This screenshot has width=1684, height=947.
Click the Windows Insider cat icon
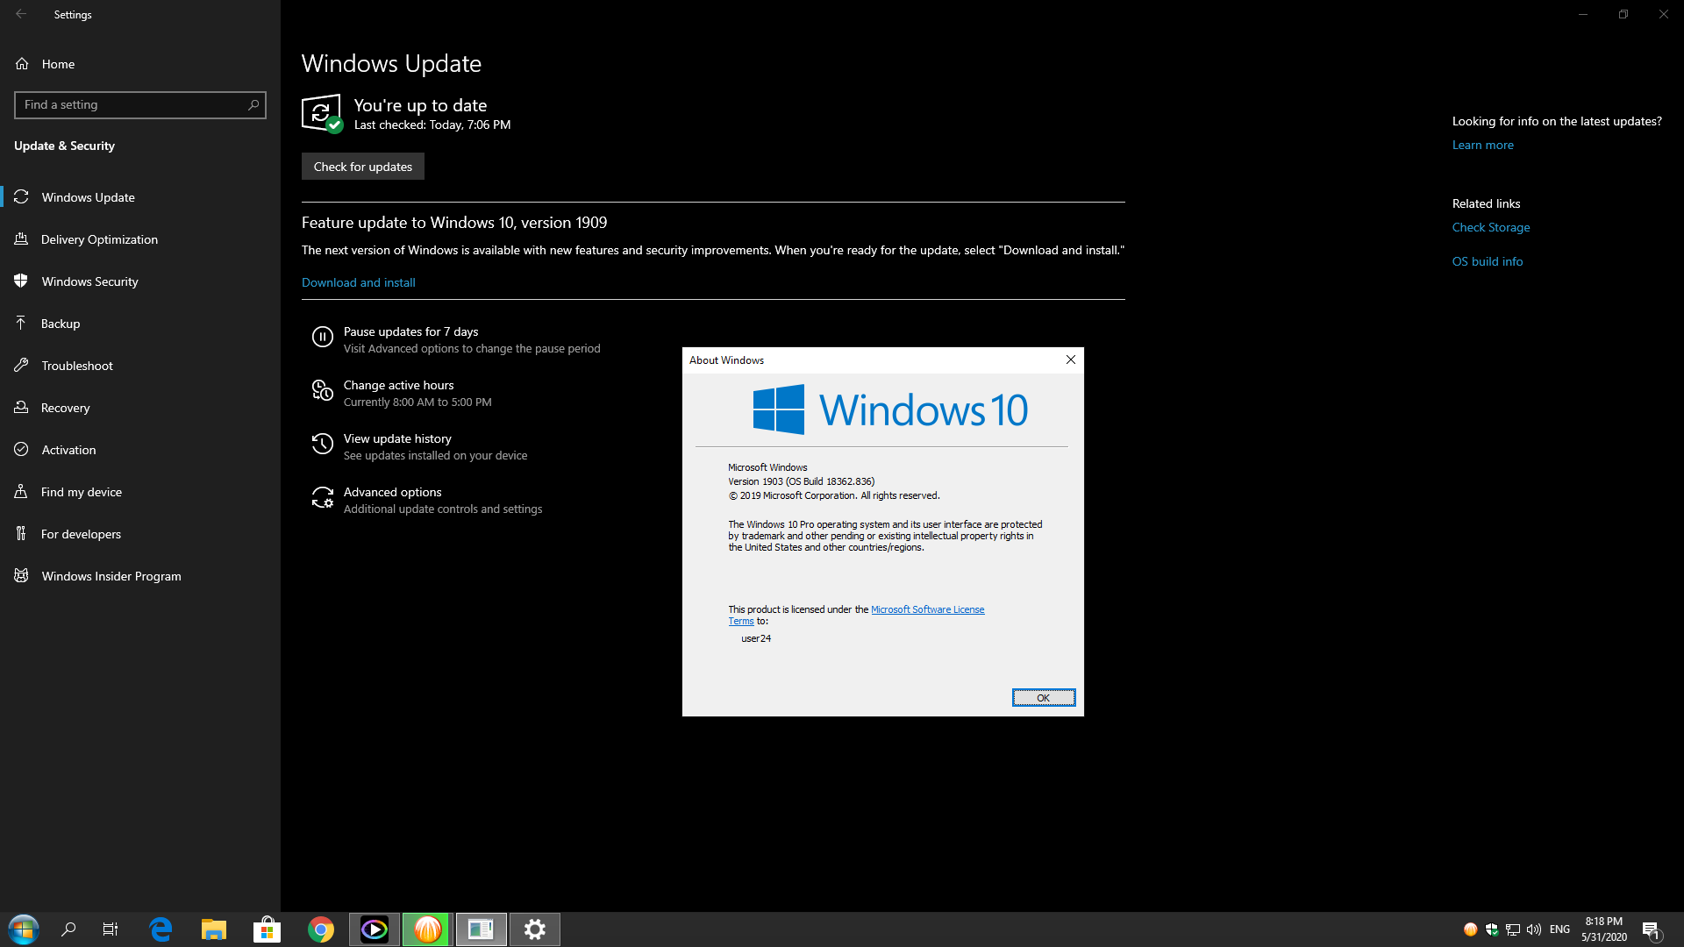pos(21,575)
